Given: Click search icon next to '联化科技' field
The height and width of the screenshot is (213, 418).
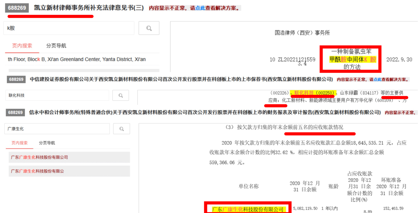Looking at the screenshot, I should (x=121, y=95).
